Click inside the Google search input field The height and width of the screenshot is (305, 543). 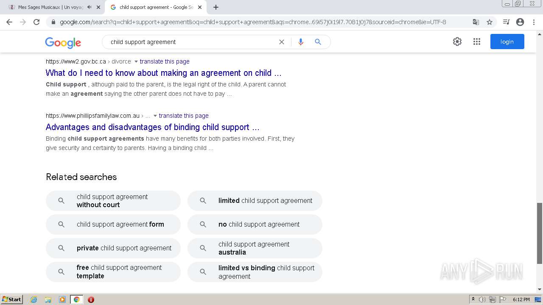click(x=191, y=42)
